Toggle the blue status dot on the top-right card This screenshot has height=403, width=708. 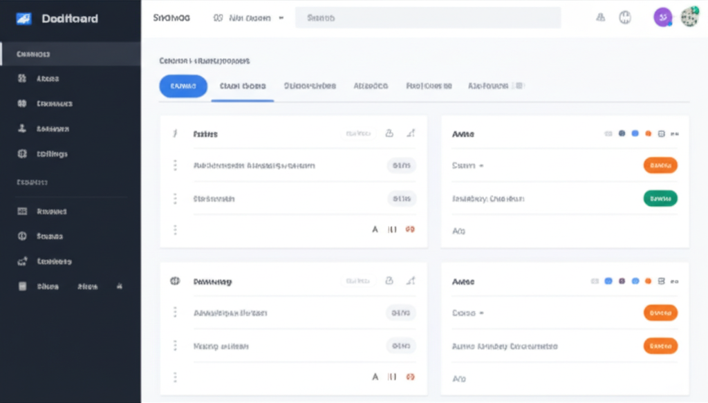pos(635,133)
